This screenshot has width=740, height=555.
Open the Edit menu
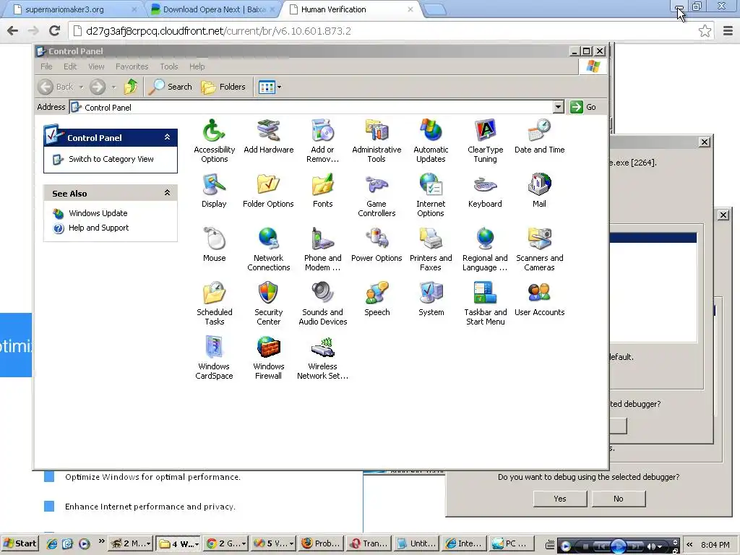(70, 66)
